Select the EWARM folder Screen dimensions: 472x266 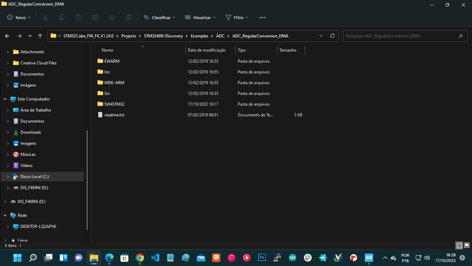112,61
